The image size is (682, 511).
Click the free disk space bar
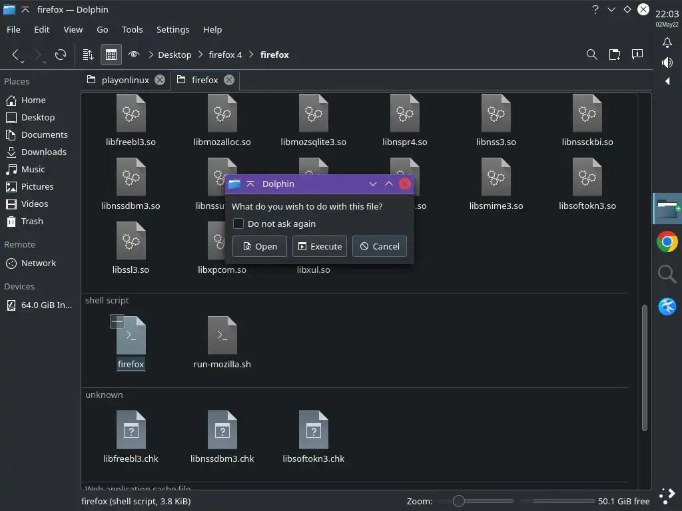tap(557, 501)
